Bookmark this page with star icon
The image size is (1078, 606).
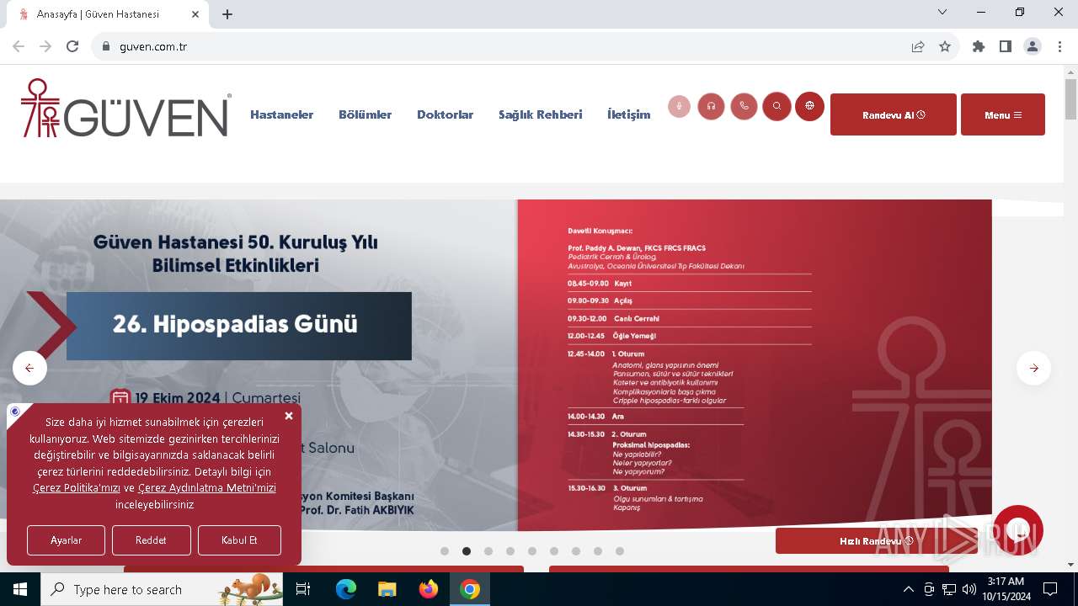click(945, 46)
